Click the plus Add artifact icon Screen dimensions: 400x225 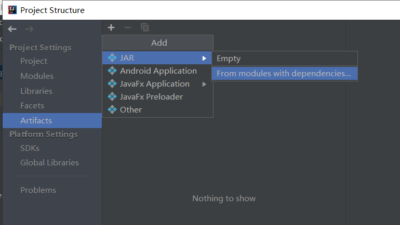[111, 27]
